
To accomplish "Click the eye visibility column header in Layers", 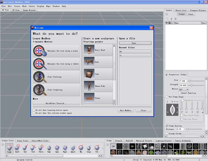I will 167,23.
